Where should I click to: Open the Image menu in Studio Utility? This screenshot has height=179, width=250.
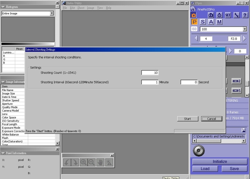point(90,8)
